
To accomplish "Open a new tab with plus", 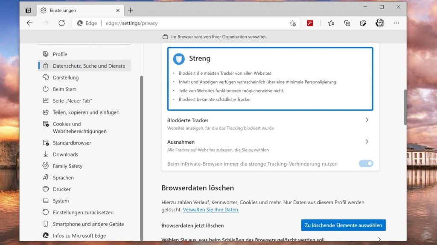I will coord(130,10).
